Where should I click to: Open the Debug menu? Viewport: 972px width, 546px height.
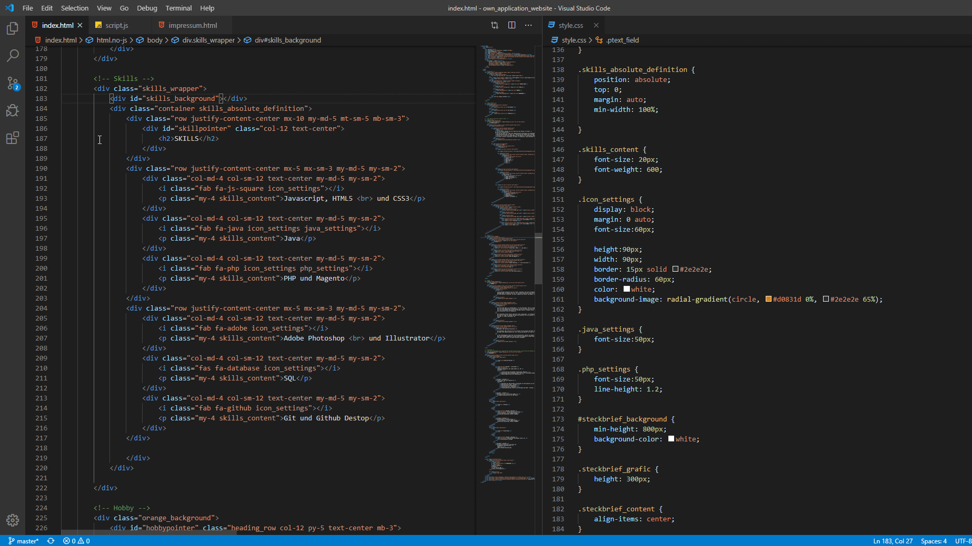pos(147,8)
